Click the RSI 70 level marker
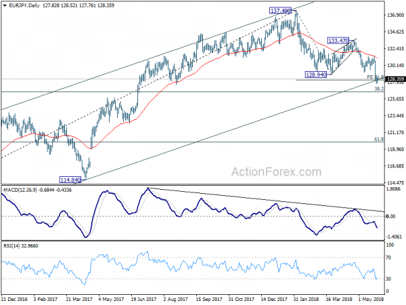 point(388,258)
